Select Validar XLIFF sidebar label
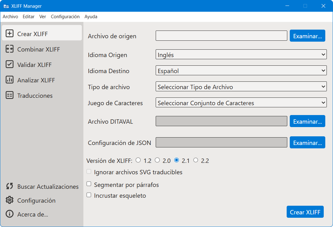Screen dimensions: 333x227 34,65
